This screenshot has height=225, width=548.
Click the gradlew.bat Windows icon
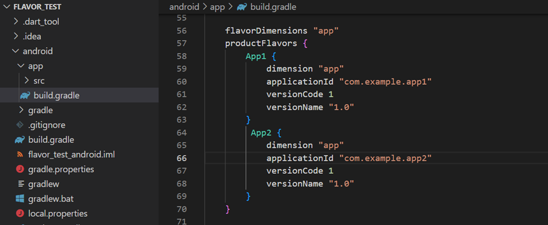coord(20,199)
